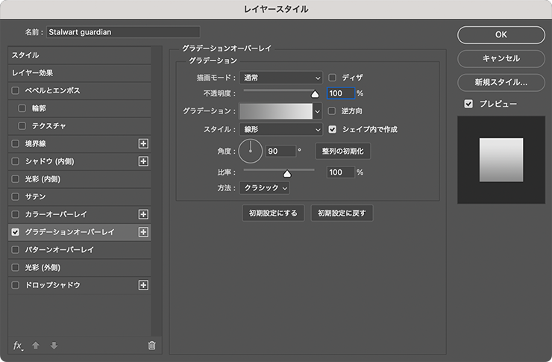Toggle the 逆方向 checkbox
The height and width of the screenshot is (362, 552).
click(x=333, y=111)
